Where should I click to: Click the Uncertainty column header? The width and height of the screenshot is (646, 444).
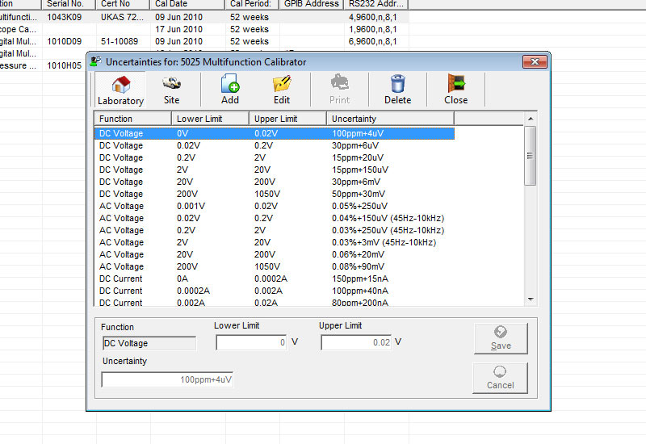tap(391, 119)
